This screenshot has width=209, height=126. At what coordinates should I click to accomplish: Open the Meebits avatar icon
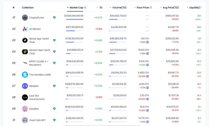click(x=25, y=86)
